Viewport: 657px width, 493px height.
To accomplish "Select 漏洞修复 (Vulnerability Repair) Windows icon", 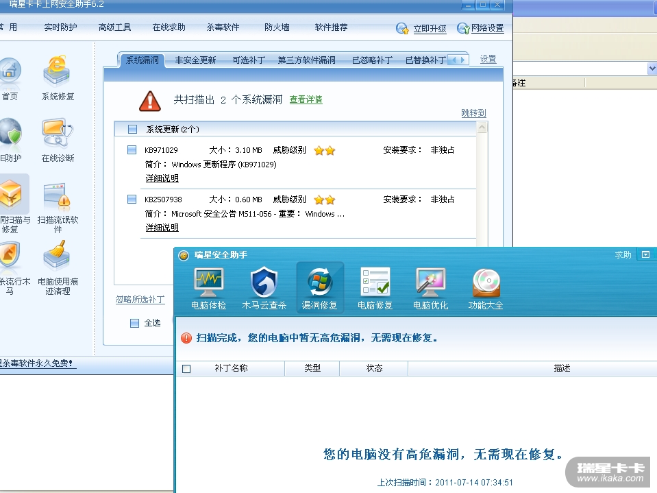I will pos(320,282).
